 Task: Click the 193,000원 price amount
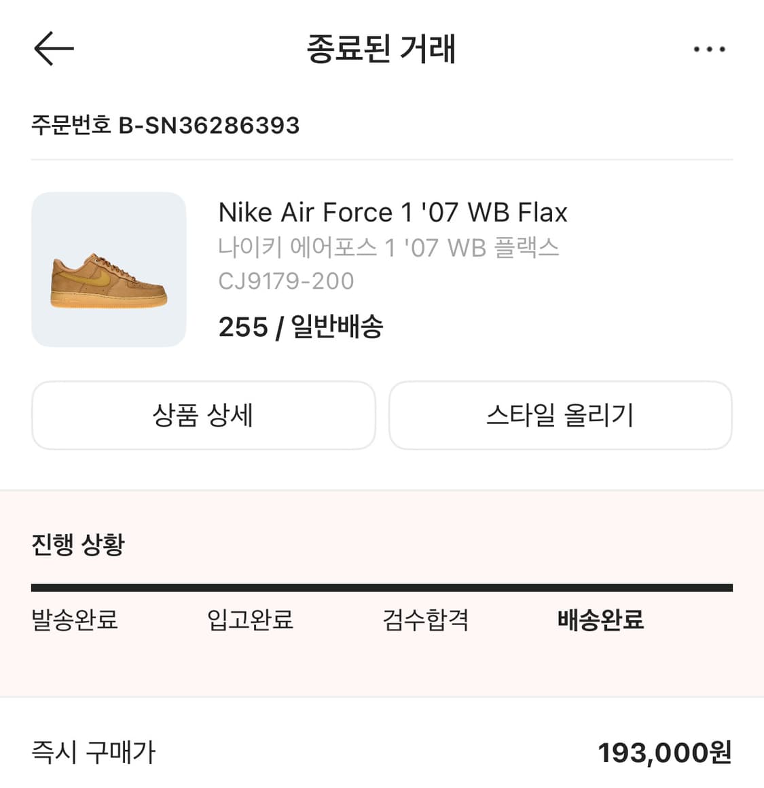click(664, 753)
